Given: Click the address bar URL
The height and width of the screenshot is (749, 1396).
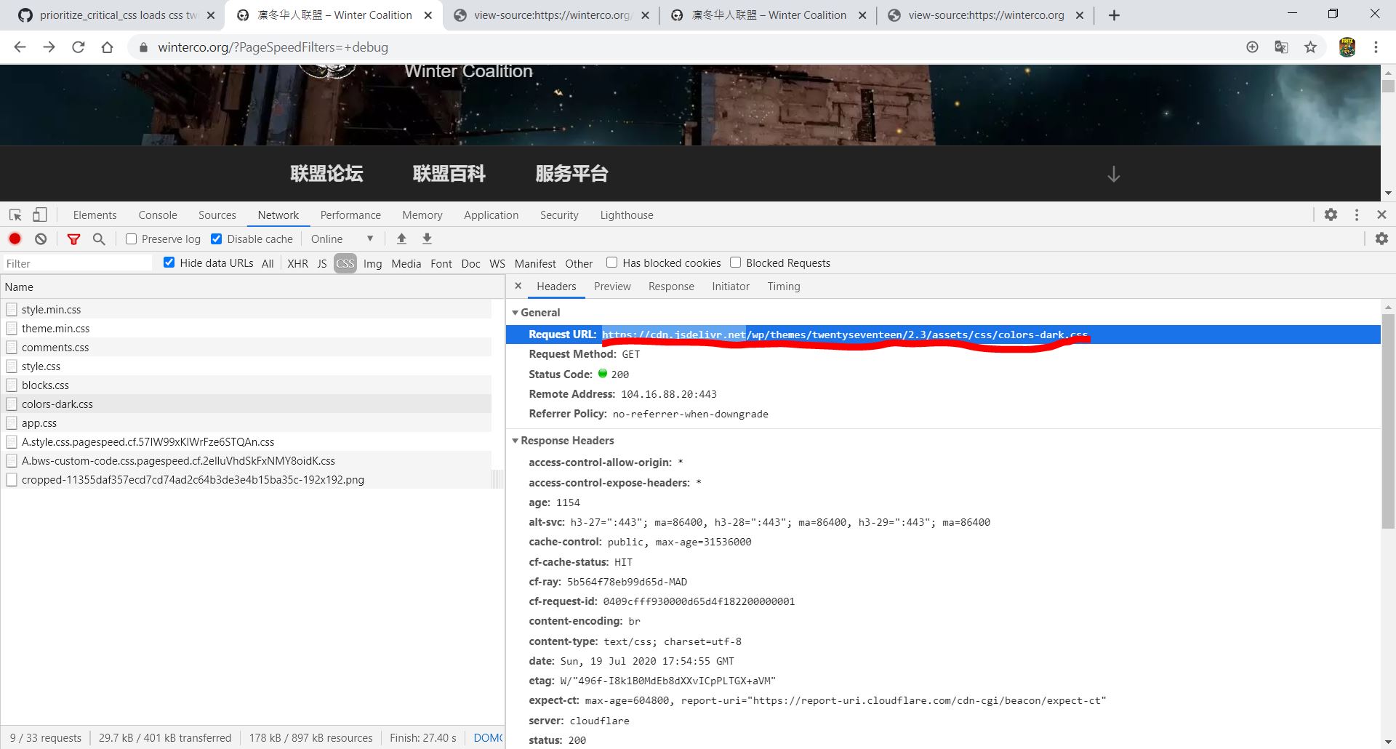Looking at the screenshot, I should click(x=273, y=47).
